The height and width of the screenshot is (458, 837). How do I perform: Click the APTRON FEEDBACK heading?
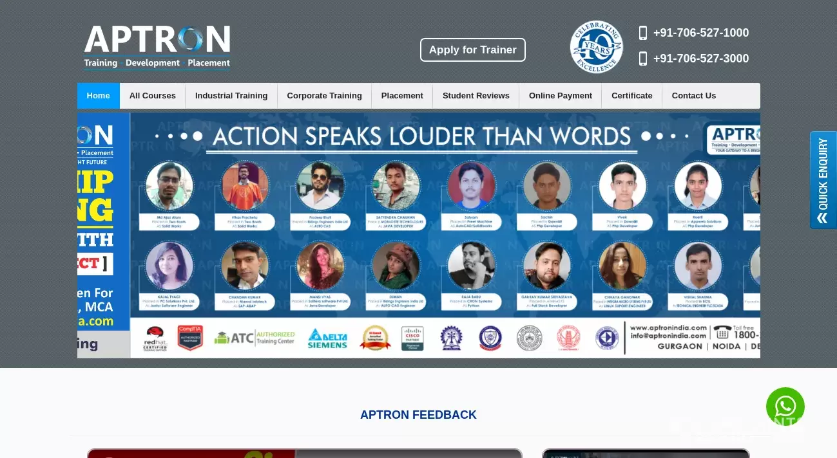tap(418, 415)
